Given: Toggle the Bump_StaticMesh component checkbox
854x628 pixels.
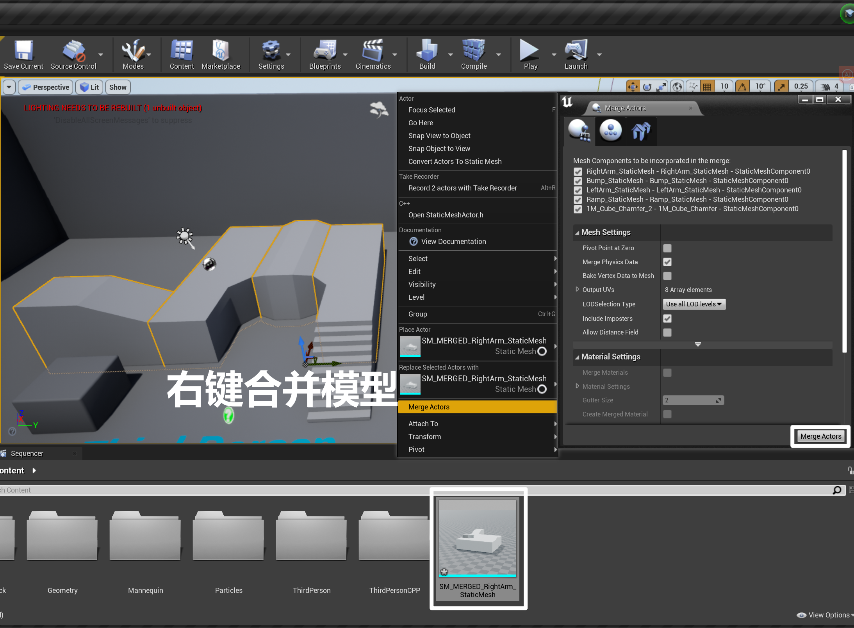Looking at the screenshot, I should pyautogui.click(x=578, y=181).
